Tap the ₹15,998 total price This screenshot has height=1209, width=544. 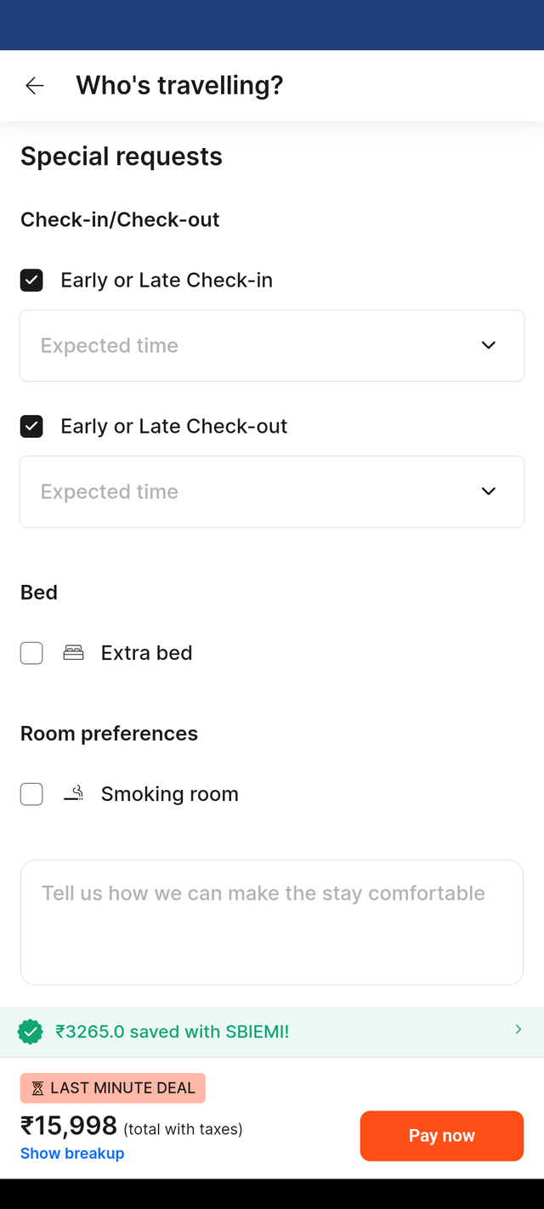coord(69,1126)
